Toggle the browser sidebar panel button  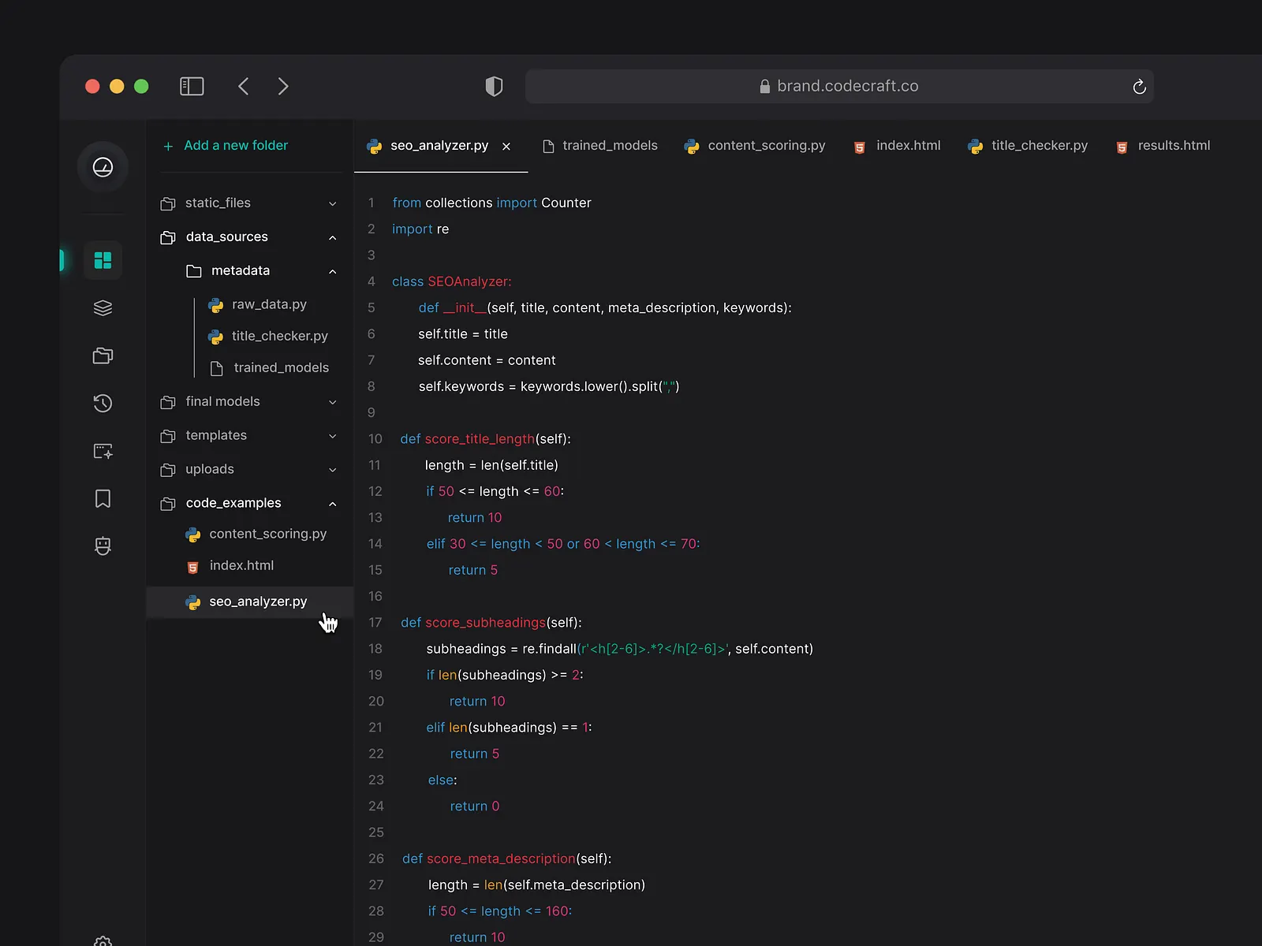192,86
